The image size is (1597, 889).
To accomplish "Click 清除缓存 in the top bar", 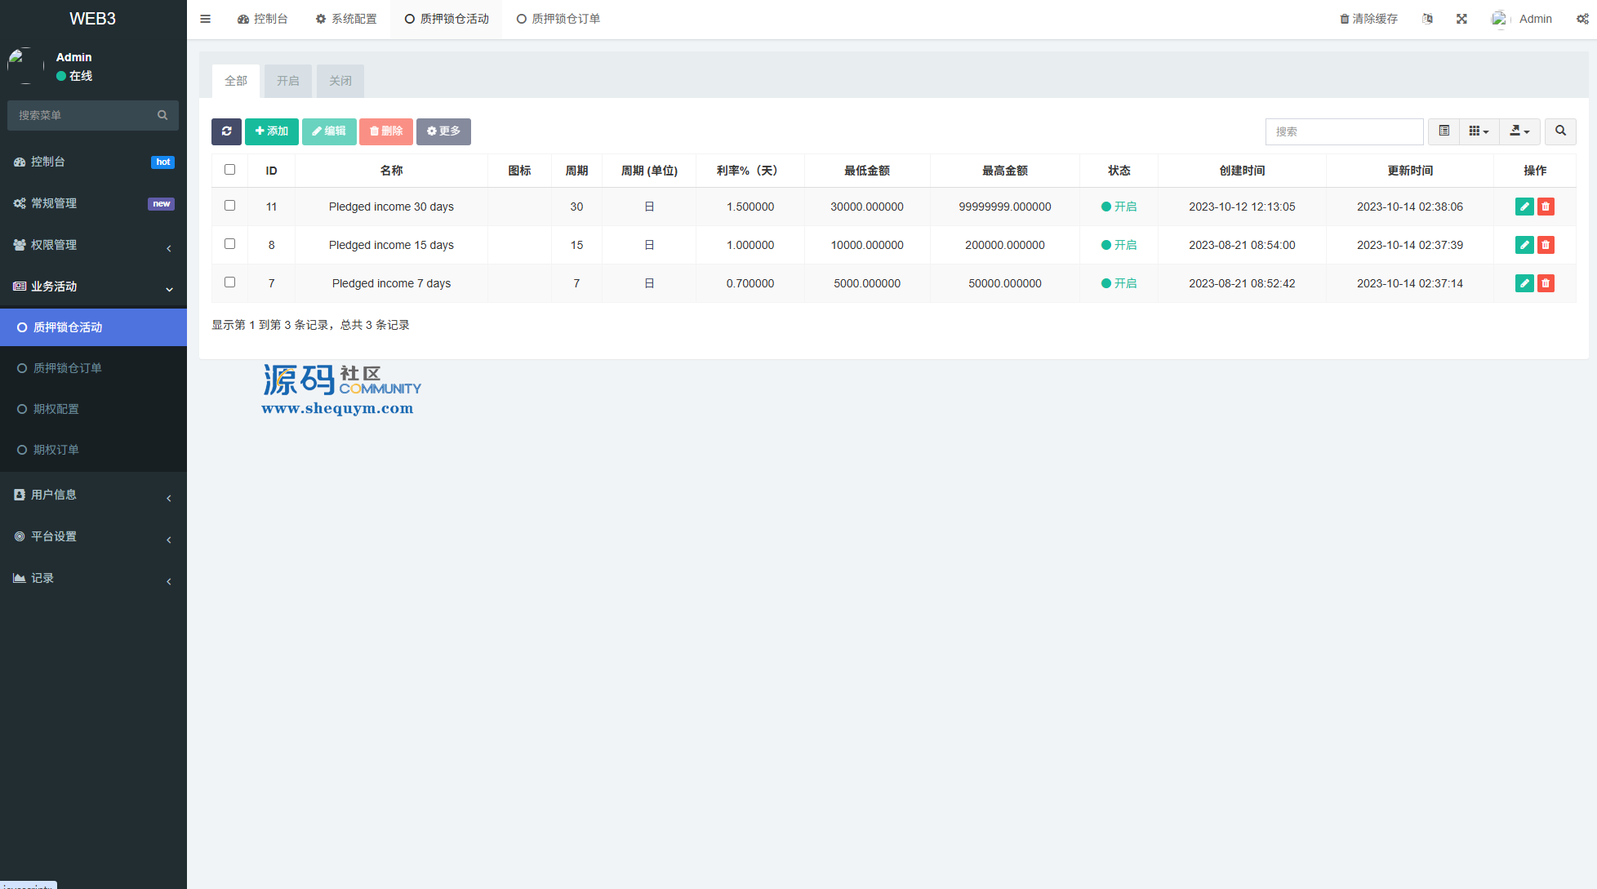I will 1368,19.
